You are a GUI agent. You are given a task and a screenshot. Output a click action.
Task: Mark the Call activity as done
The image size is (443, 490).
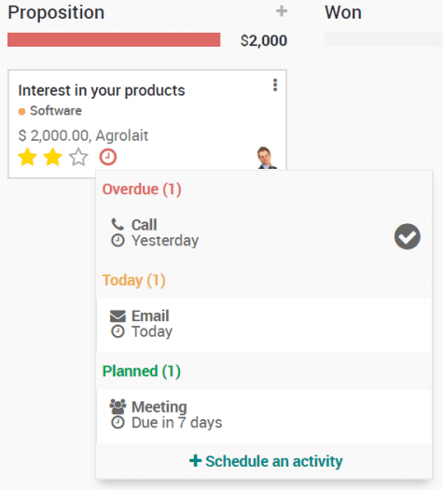click(408, 236)
